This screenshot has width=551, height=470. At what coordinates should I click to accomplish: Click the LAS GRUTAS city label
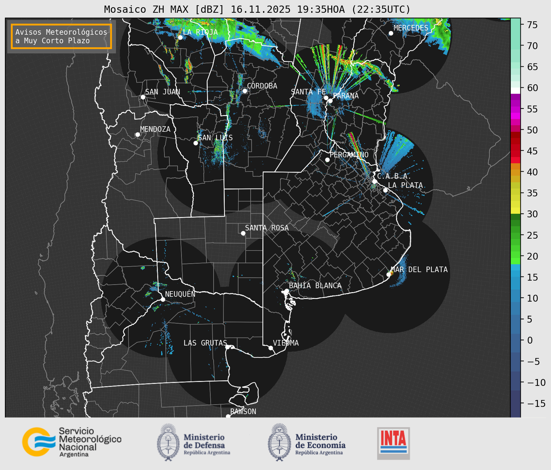(x=205, y=343)
